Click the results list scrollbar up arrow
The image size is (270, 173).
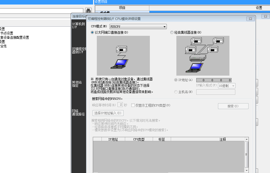247,139
